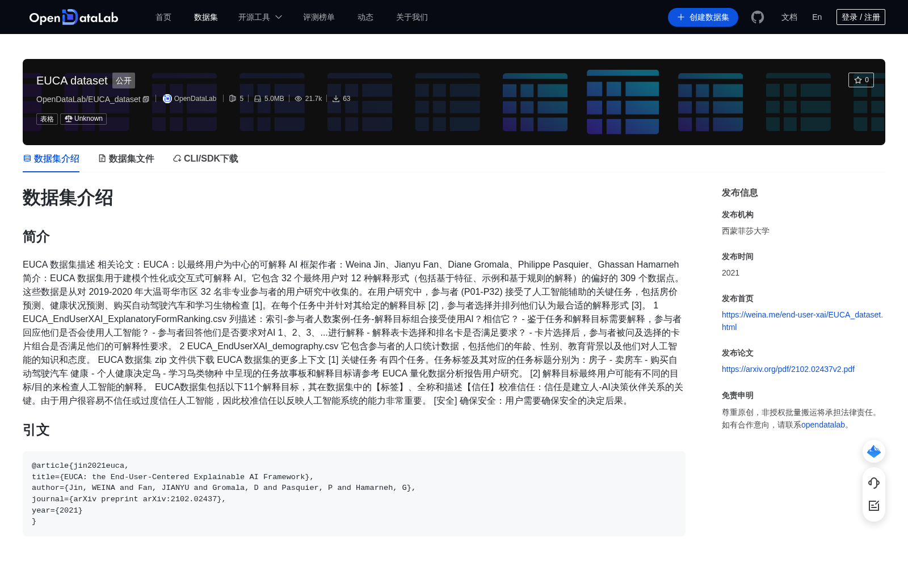The image size is (908, 567).
Task: Click the 公开 badge
Action: 124,81
